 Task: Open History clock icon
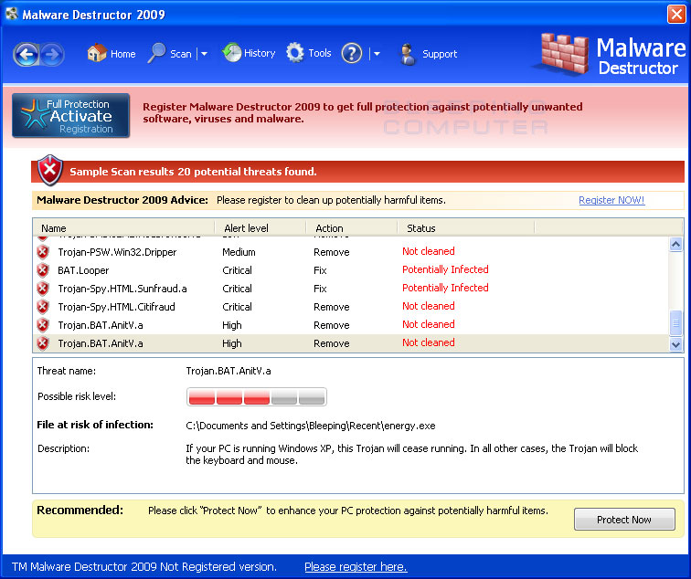(232, 53)
